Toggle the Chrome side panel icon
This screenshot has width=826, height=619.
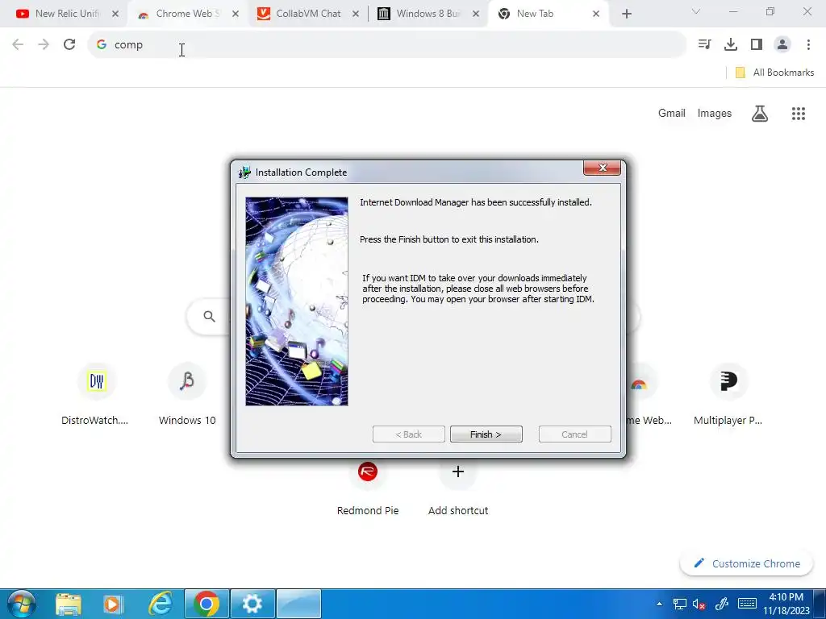757,45
